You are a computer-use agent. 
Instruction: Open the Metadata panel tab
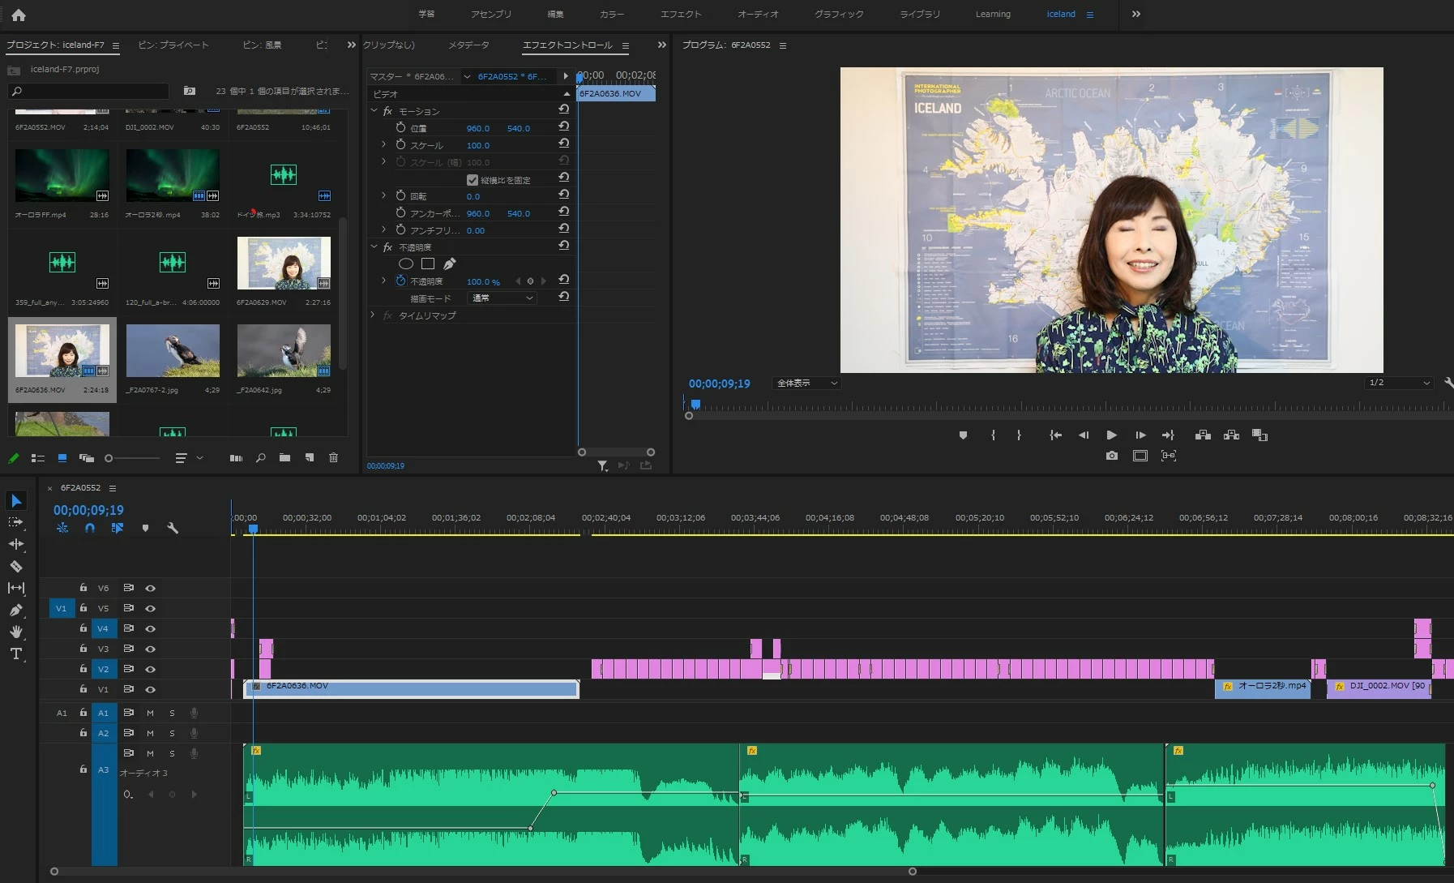(468, 45)
